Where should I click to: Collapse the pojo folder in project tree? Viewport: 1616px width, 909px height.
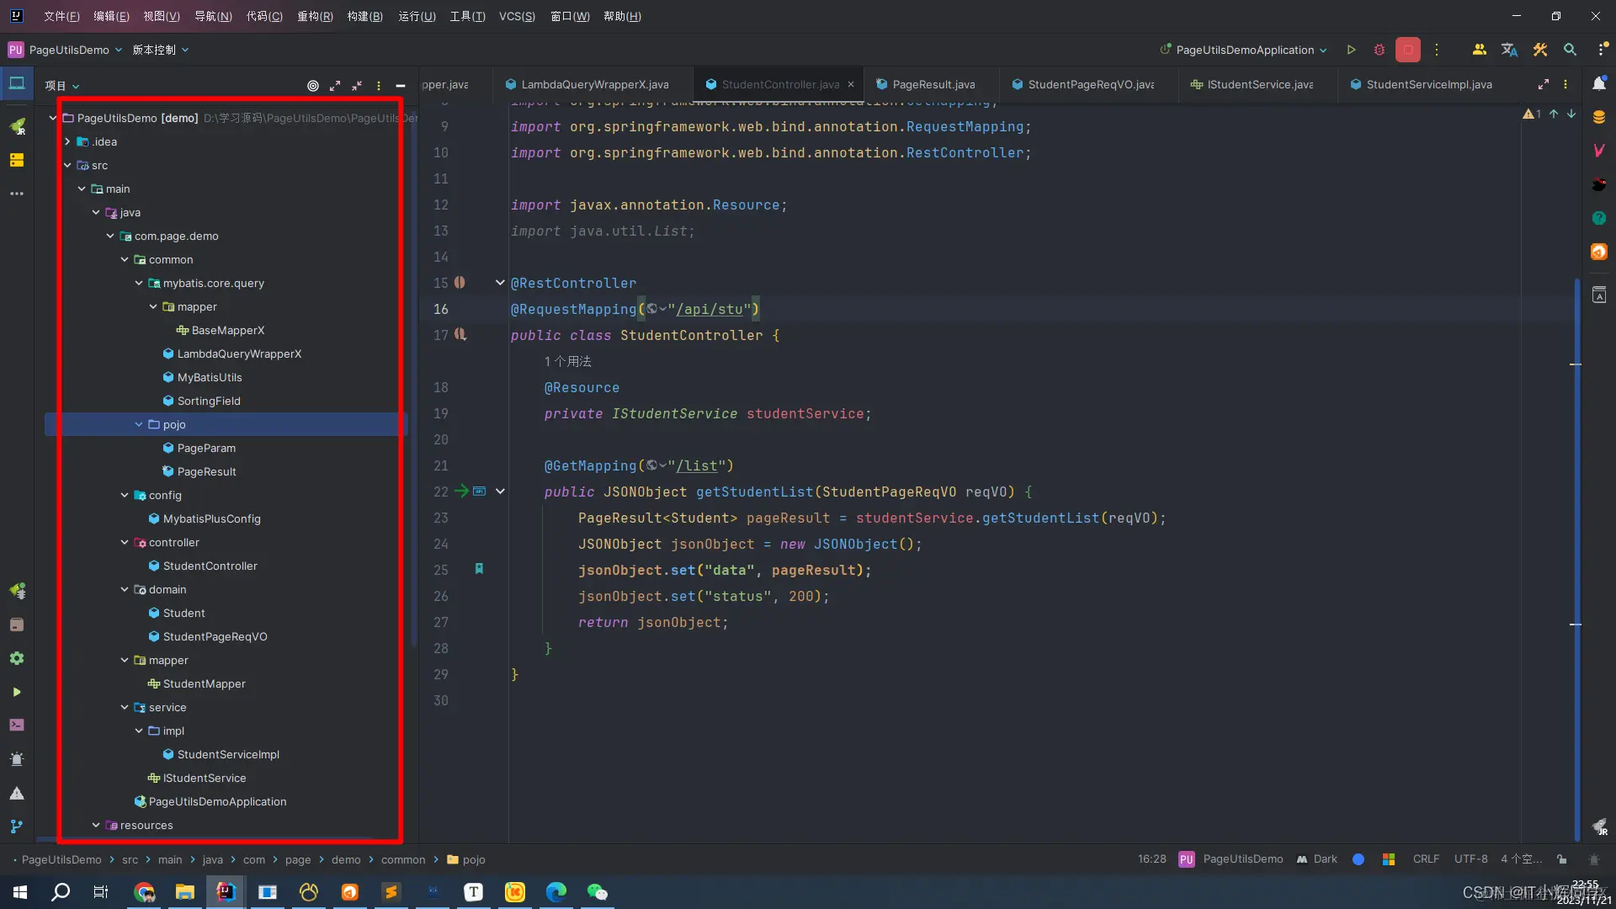click(139, 424)
